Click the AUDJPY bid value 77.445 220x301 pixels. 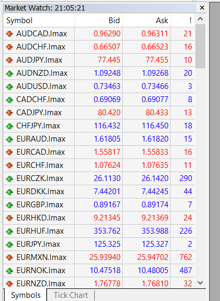pyautogui.click(x=109, y=60)
